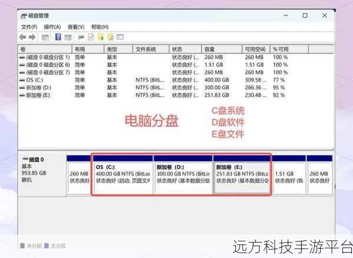353x258 pixels.
Task: Click the 251.83 GB capacity cell in the list
Action: (217, 95)
